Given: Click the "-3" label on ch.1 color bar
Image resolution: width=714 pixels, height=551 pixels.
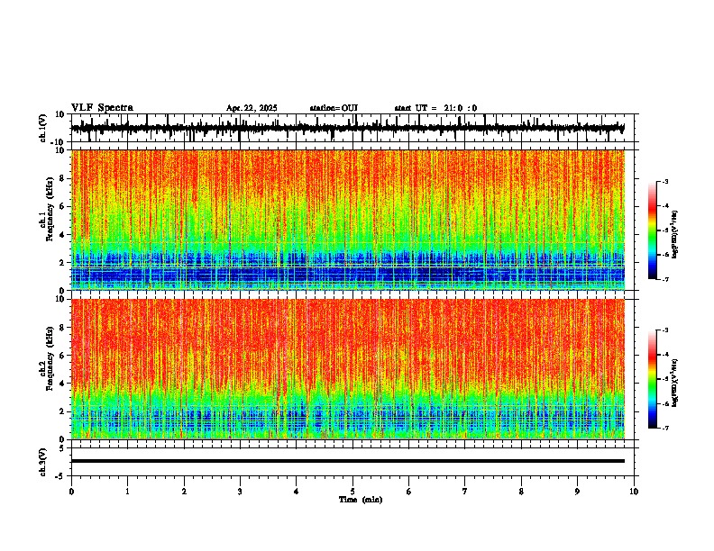Looking at the screenshot, I should (664, 181).
